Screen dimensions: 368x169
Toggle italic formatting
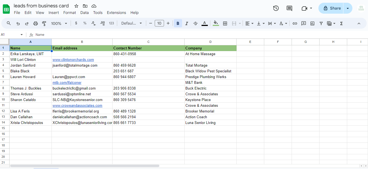click(187, 23)
